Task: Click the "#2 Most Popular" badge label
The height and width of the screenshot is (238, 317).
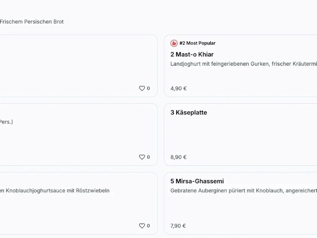Action: (x=197, y=43)
